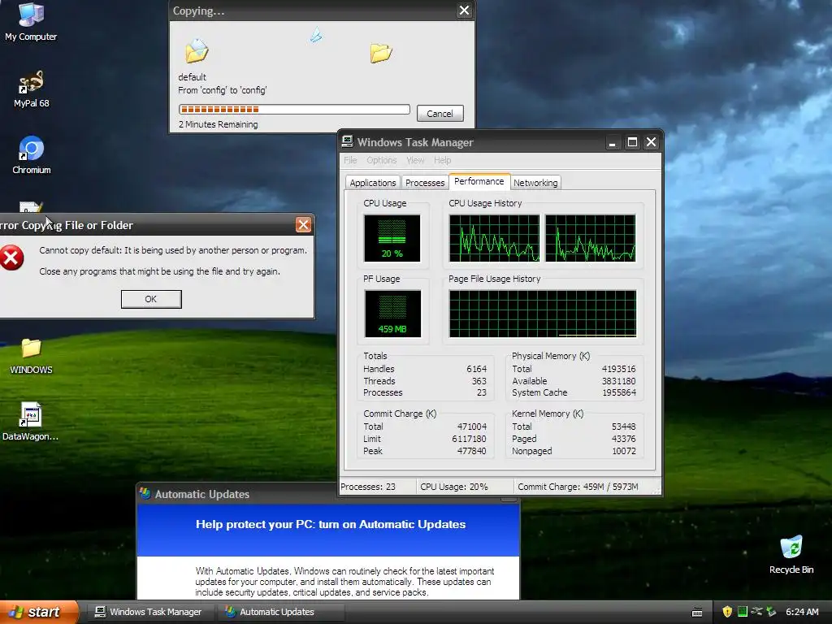Open the Start menu

click(38, 612)
